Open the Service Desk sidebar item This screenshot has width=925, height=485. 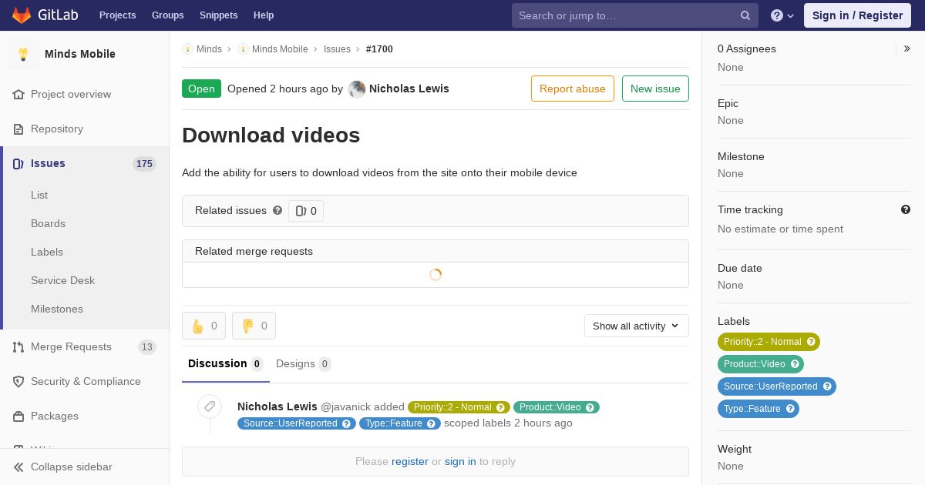tap(62, 280)
